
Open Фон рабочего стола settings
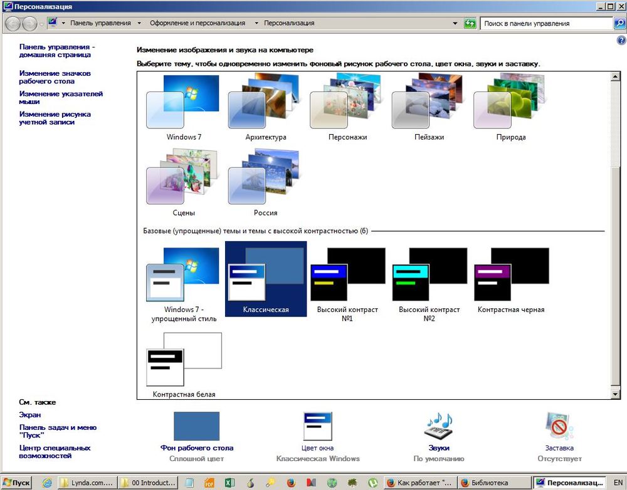(197, 426)
